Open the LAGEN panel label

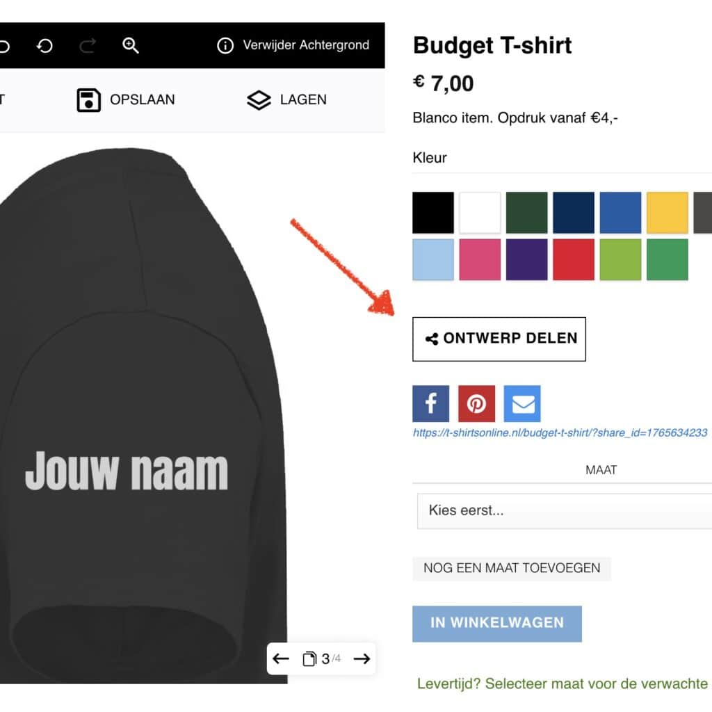303,99
